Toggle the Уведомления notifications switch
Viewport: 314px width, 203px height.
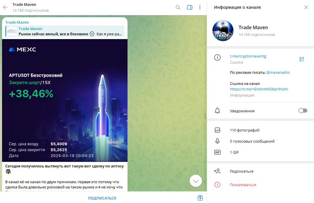tap(303, 111)
